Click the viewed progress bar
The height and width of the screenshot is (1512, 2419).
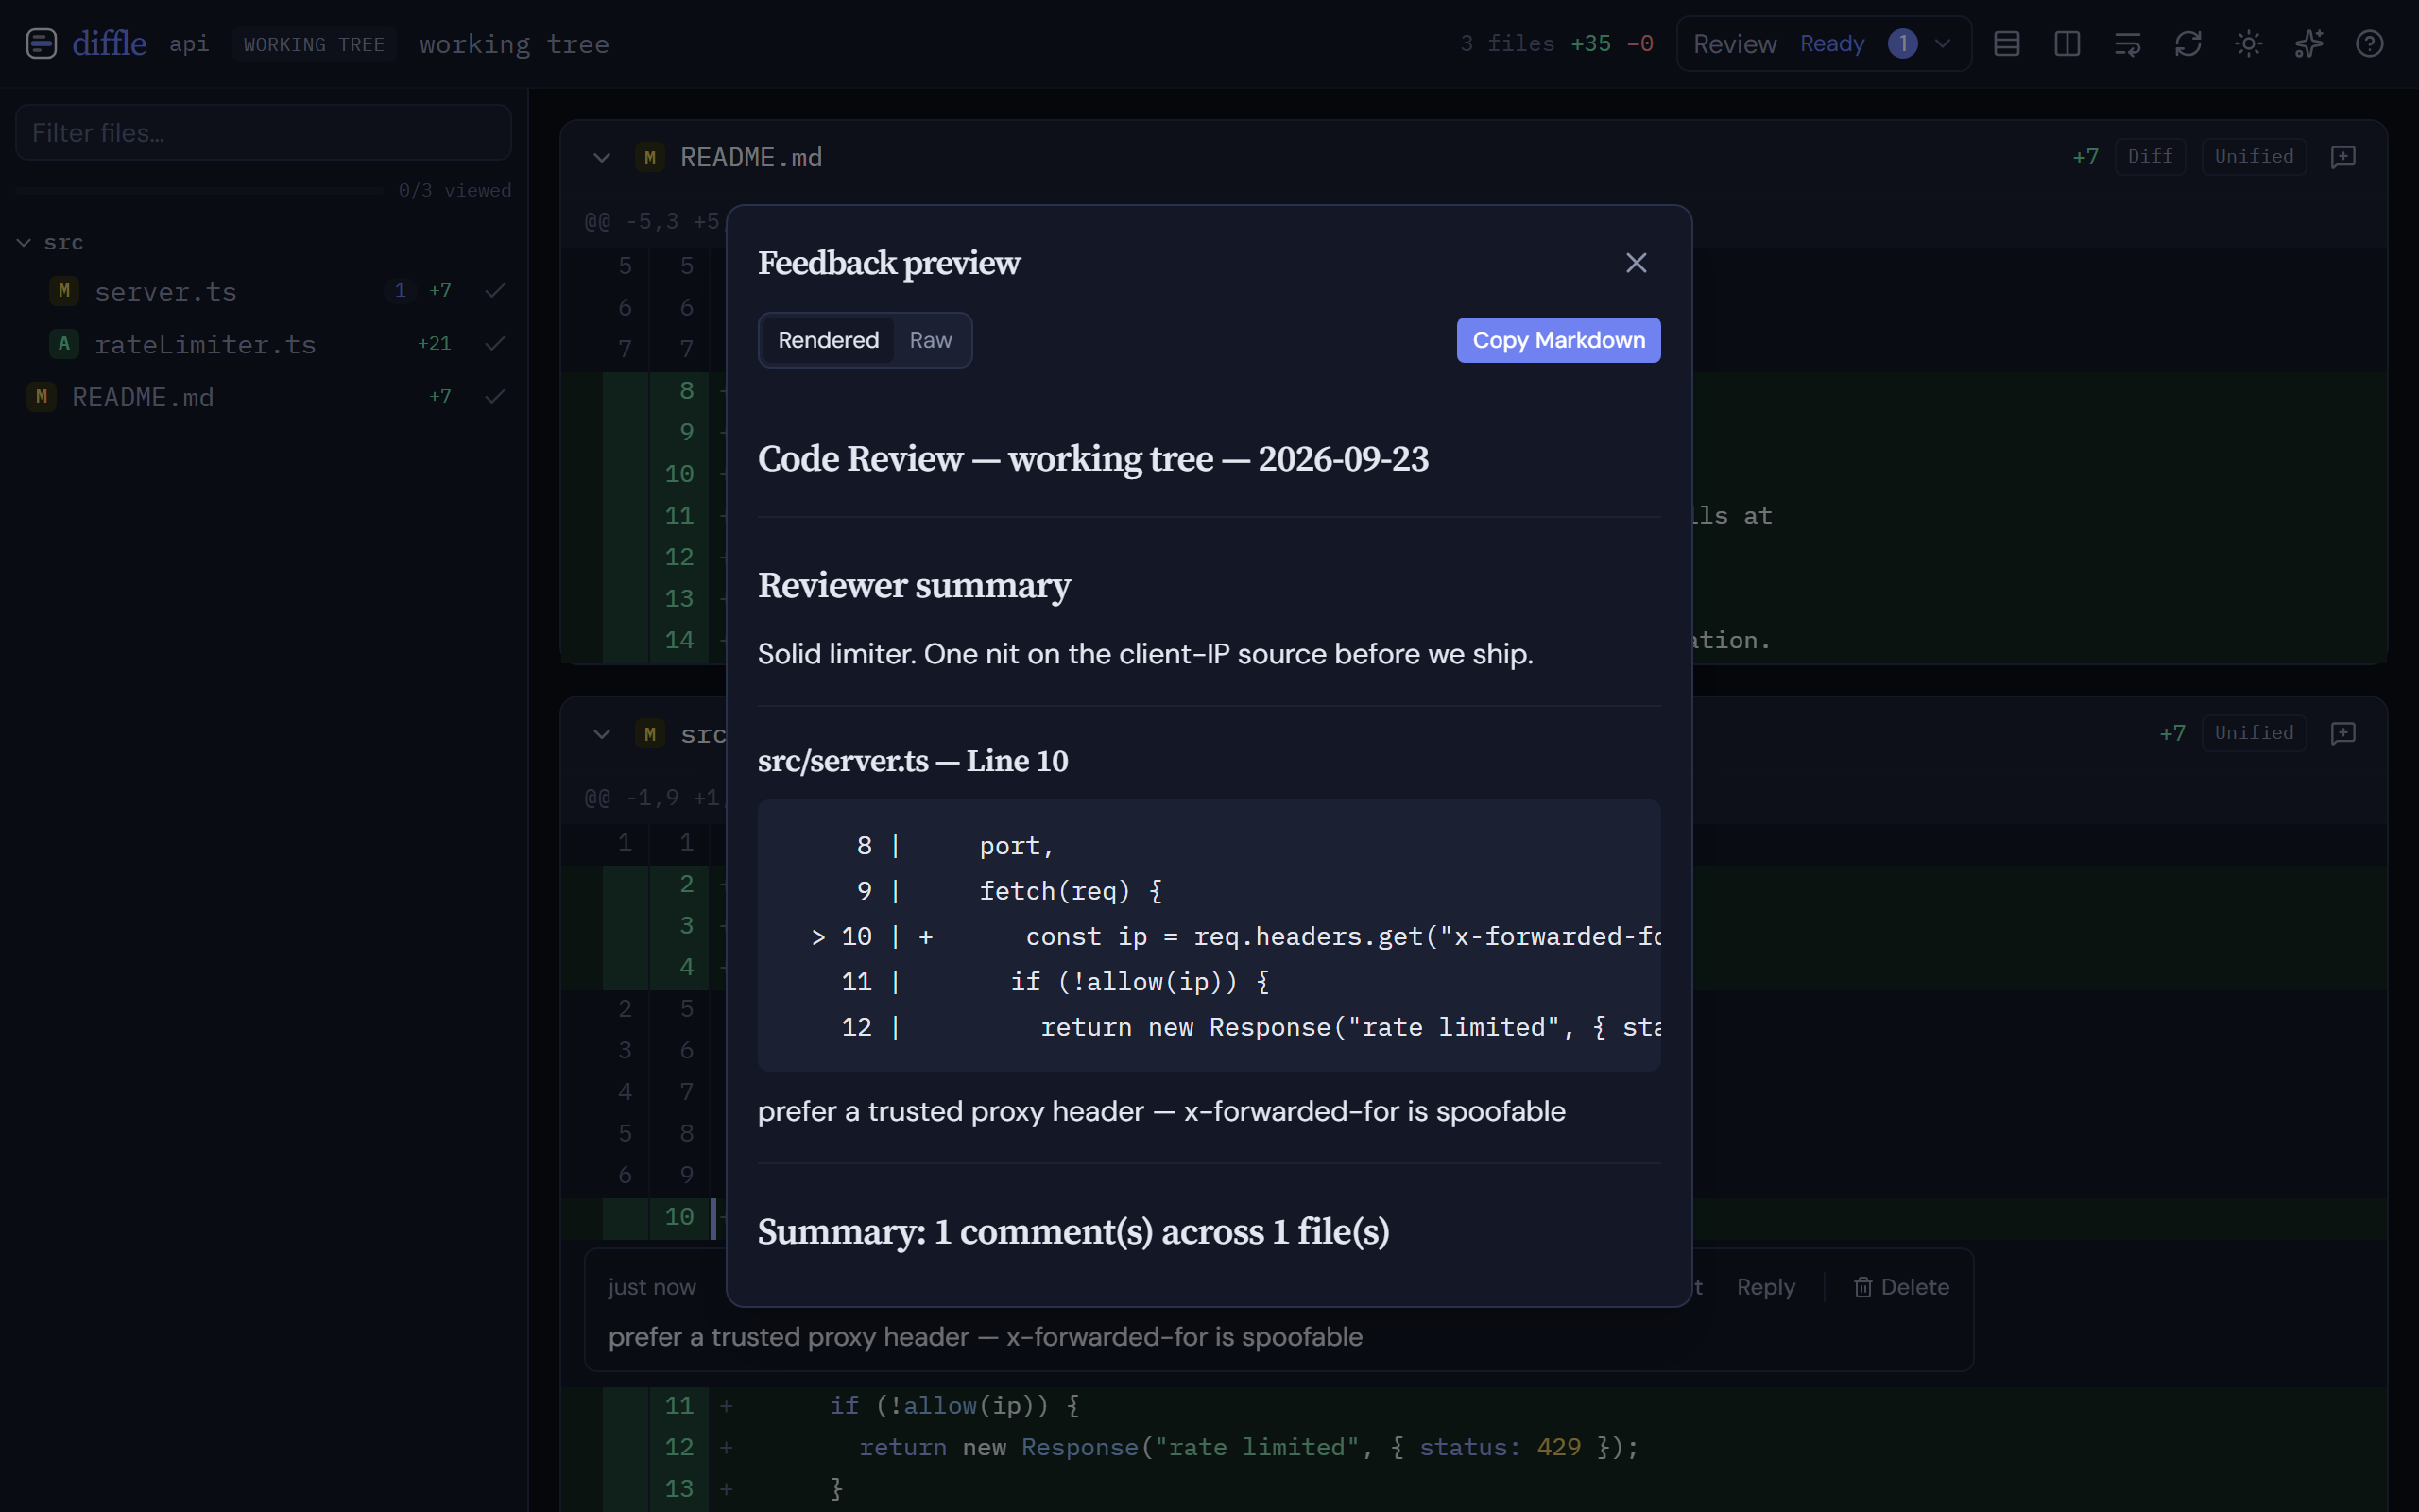coord(200,190)
